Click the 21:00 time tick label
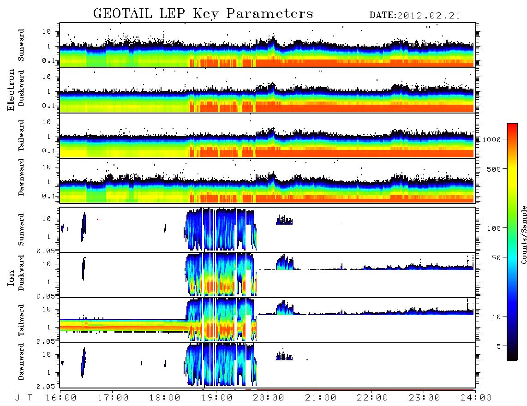The image size is (527, 406). 321,398
